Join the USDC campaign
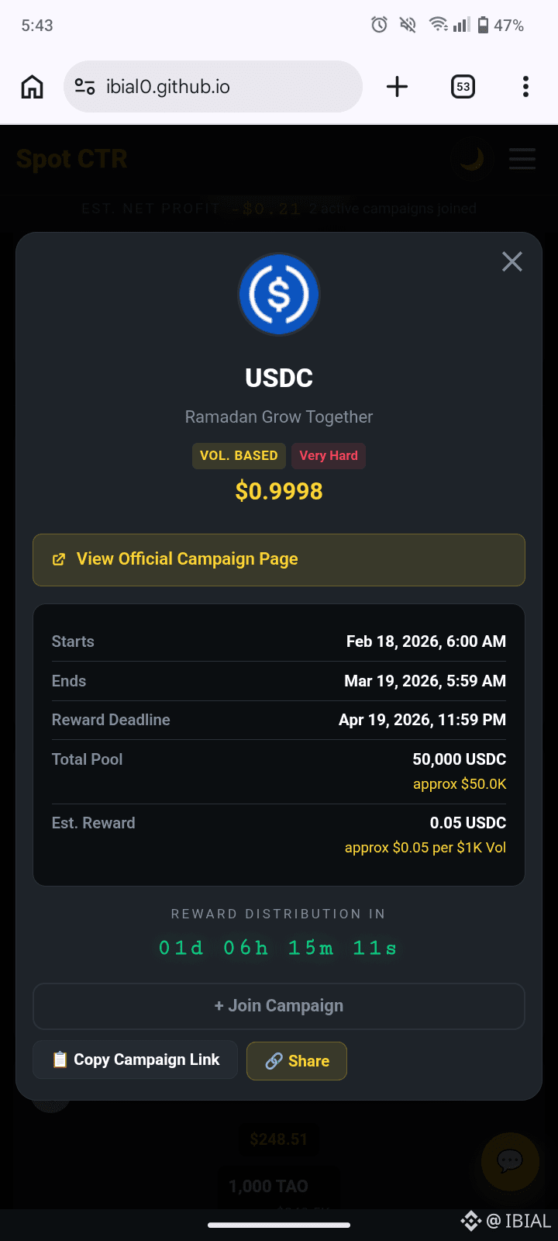The height and width of the screenshot is (1241, 558). pyautogui.click(x=279, y=1006)
